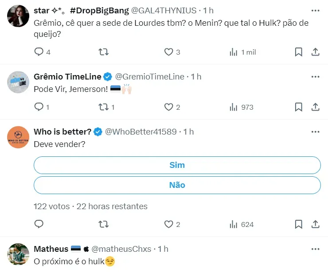Open more options on star's tweet

coord(315,10)
